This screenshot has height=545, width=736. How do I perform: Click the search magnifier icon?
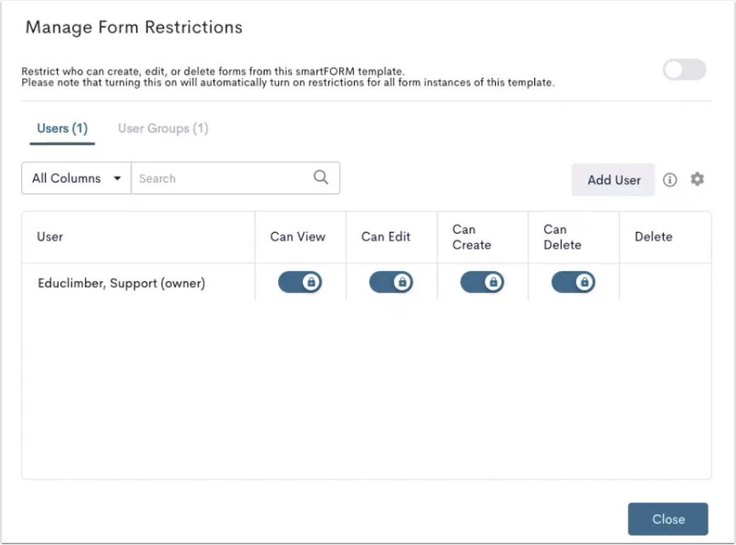[x=321, y=178]
